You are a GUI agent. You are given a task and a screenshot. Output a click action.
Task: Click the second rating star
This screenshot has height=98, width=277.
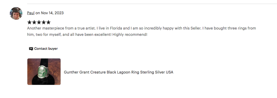(x=34, y=22)
